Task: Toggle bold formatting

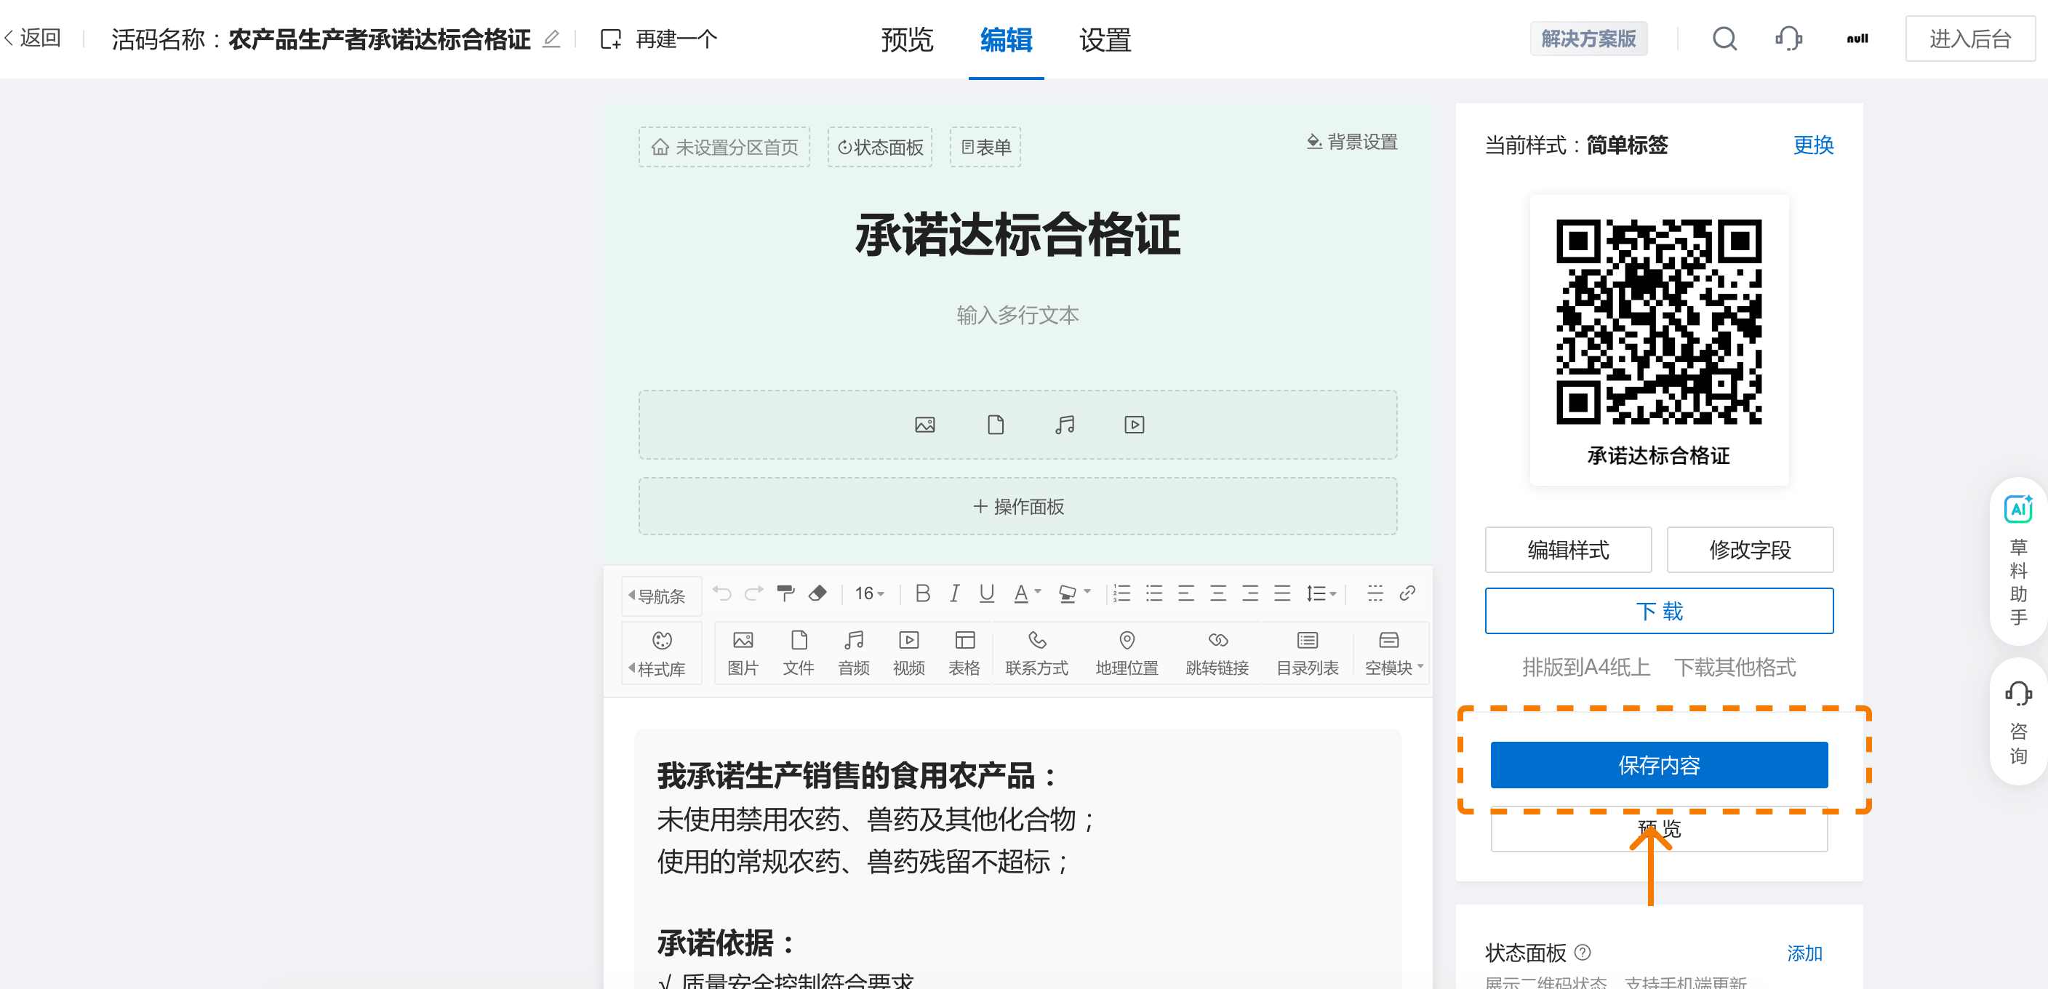Action: point(922,593)
